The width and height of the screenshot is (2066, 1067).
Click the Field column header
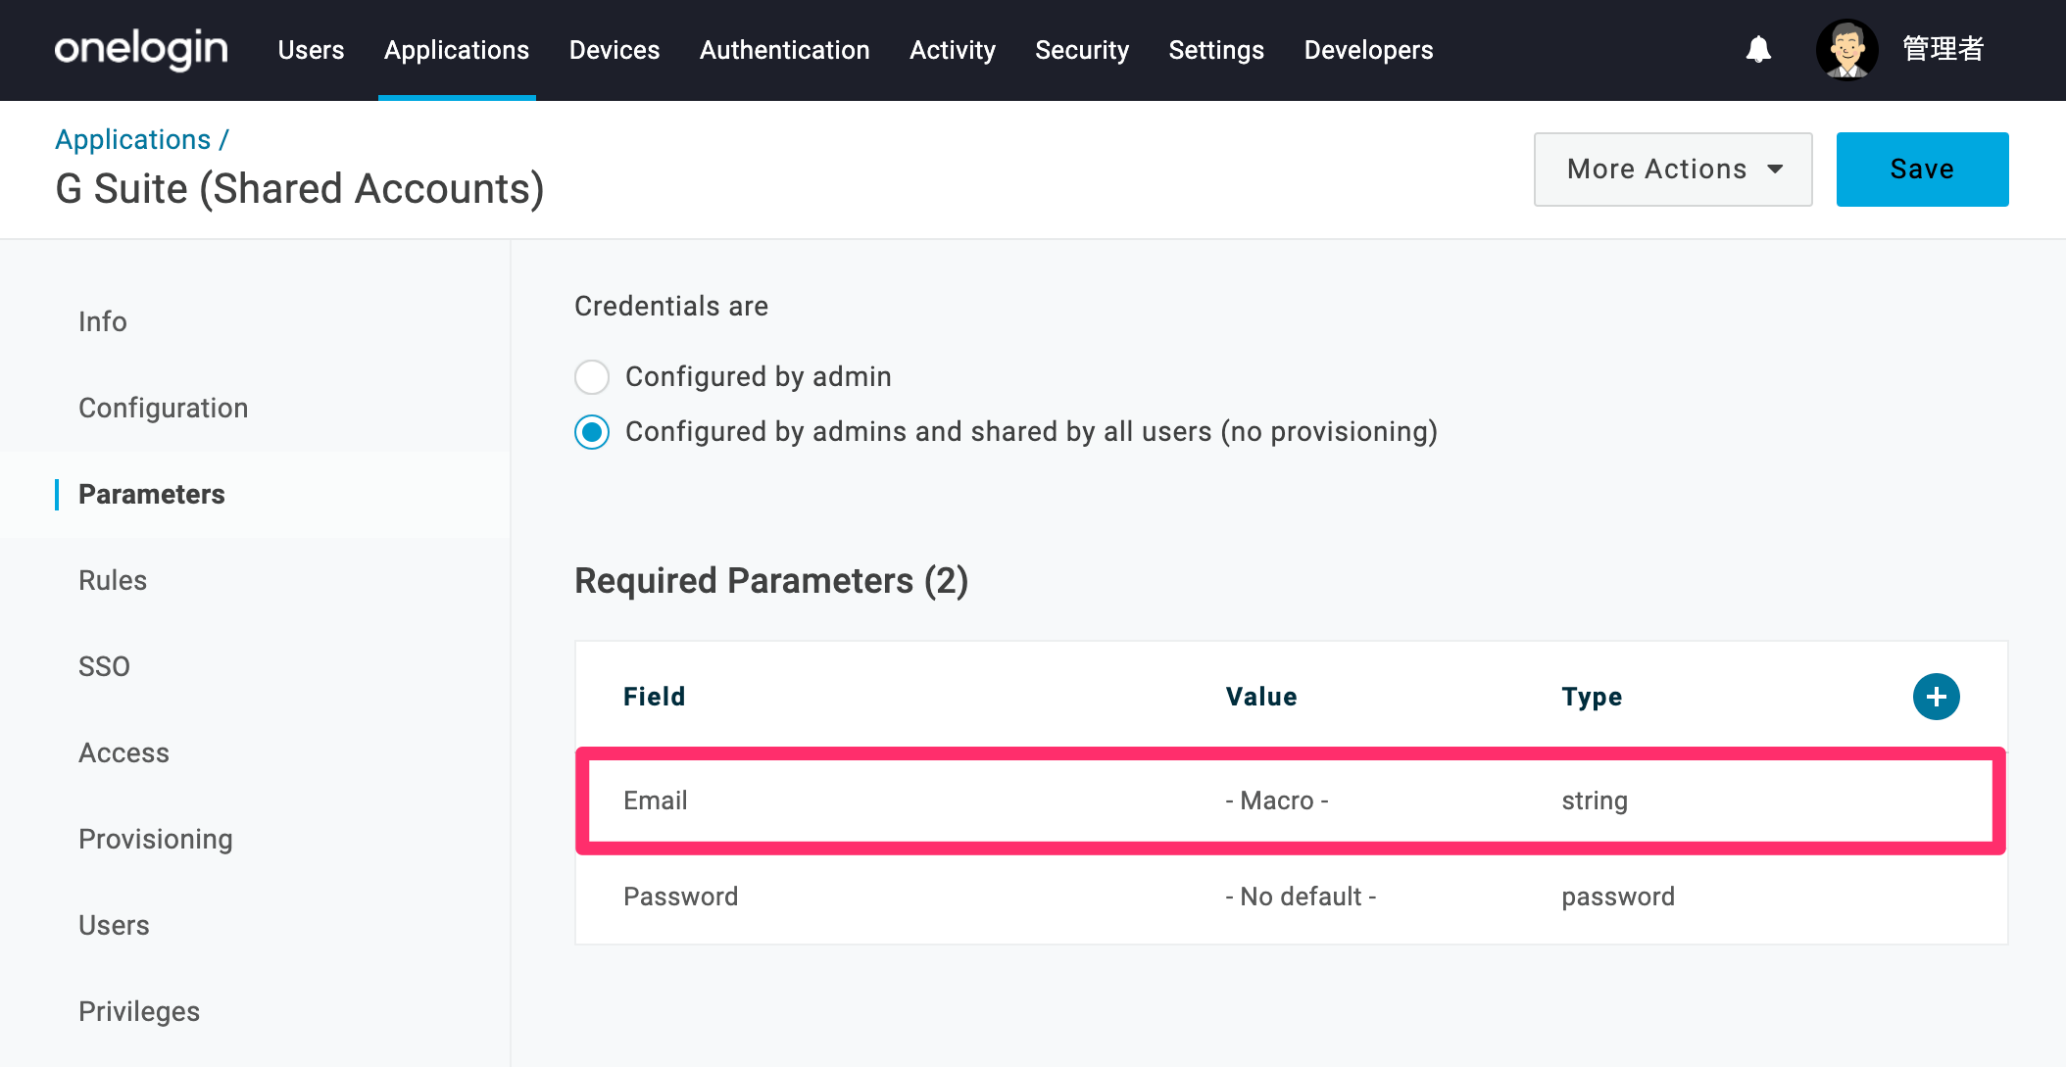pyautogui.click(x=655, y=697)
